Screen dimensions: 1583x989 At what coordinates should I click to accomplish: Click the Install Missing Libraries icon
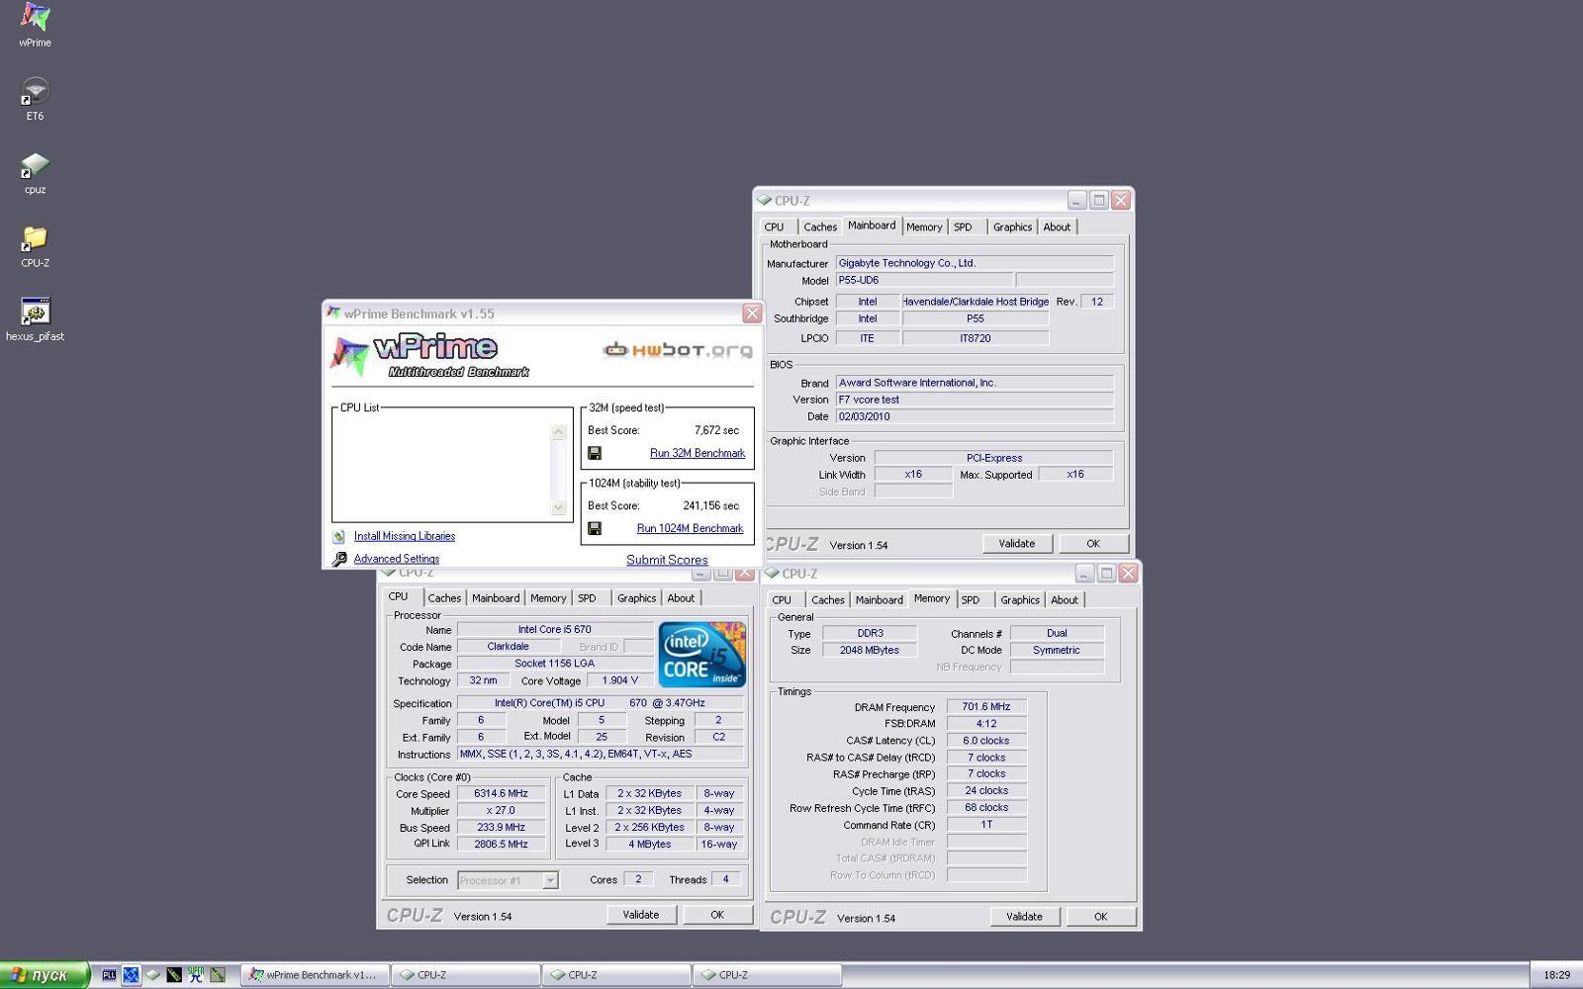(x=339, y=536)
